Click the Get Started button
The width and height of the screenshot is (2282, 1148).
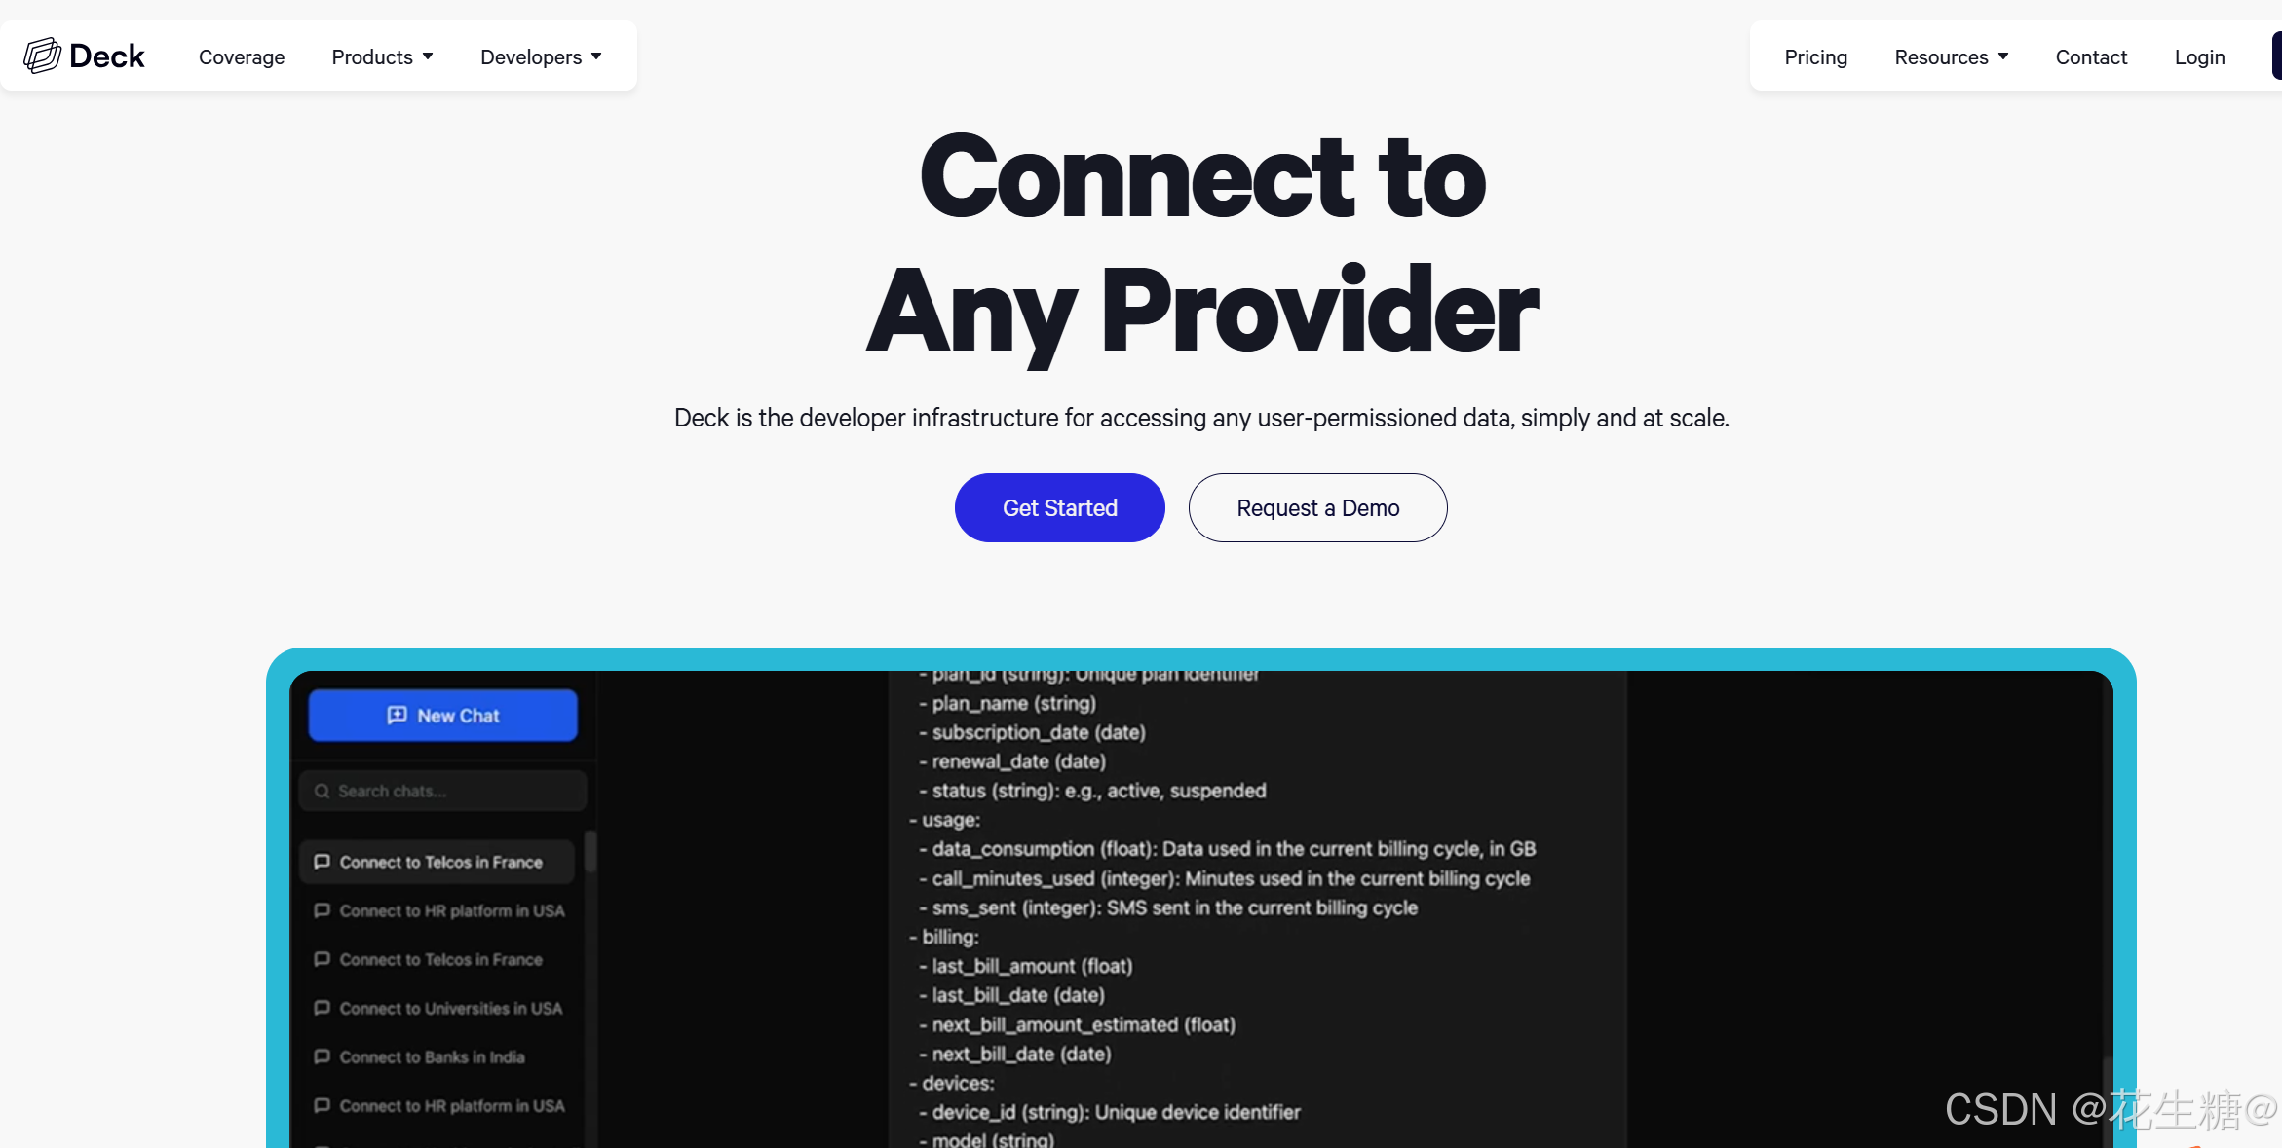click(x=1060, y=508)
